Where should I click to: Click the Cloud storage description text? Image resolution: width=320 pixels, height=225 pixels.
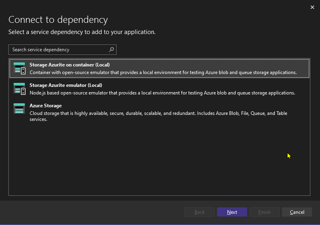(158, 116)
